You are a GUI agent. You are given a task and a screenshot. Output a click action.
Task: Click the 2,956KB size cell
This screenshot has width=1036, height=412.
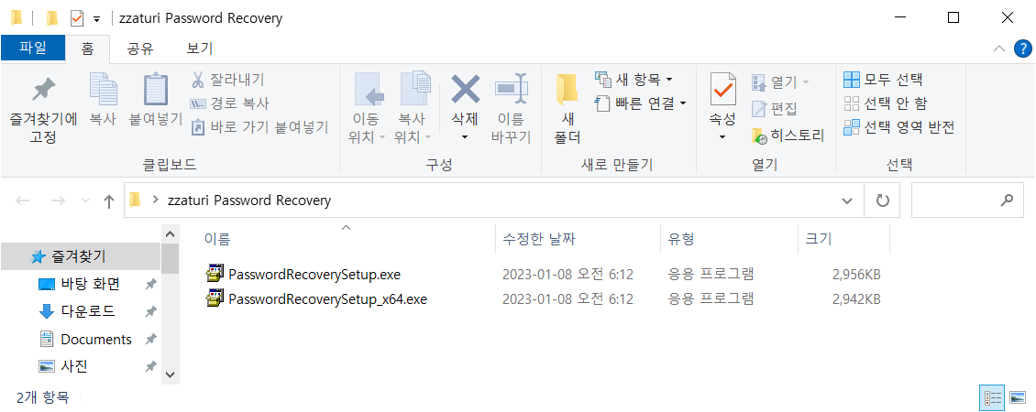(x=857, y=274)
